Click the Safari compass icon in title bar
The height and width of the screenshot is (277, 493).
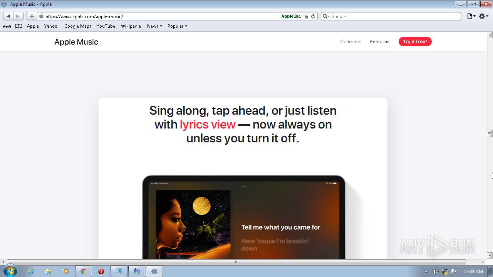click(x=4, y=4)
